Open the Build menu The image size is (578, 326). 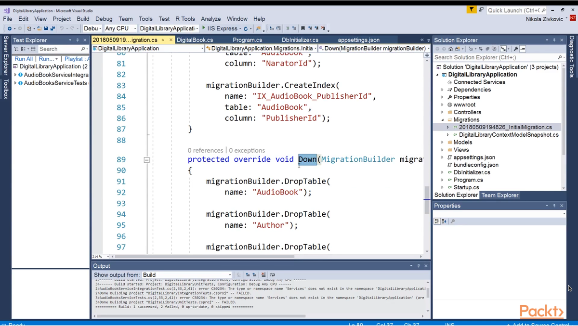83,19
